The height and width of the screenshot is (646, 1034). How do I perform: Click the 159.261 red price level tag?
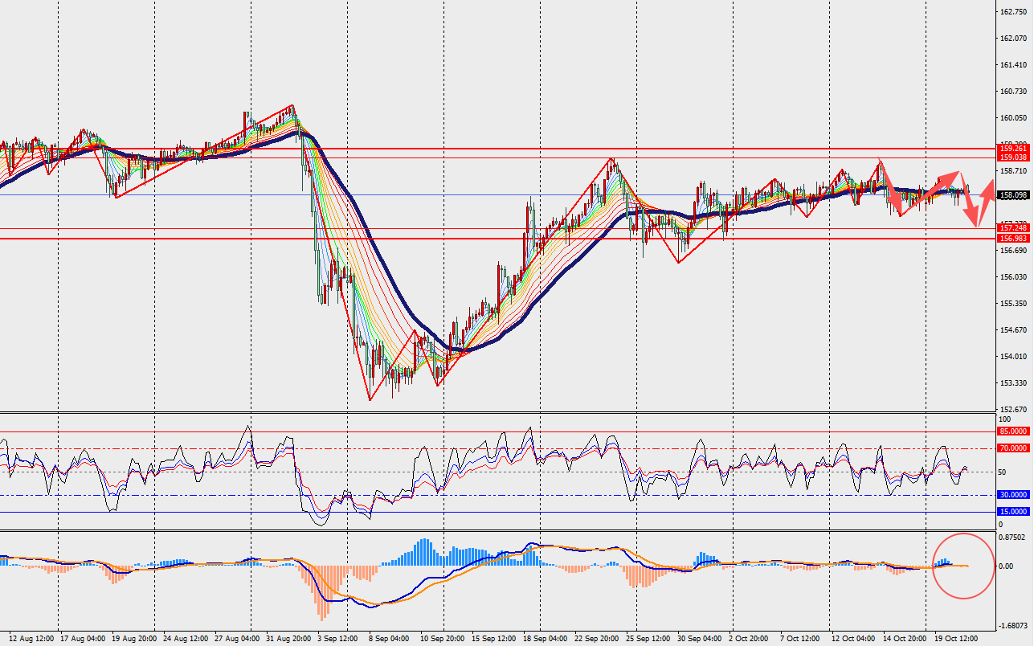point(1015,149)
